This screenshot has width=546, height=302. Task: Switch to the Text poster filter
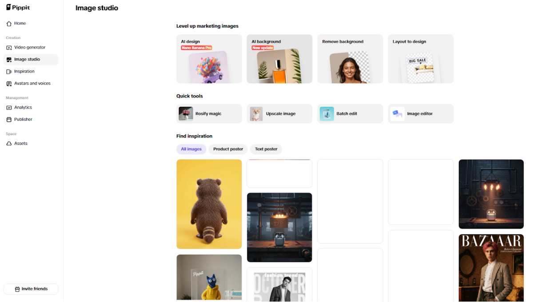pyautogui.click(x=266, y=149)
